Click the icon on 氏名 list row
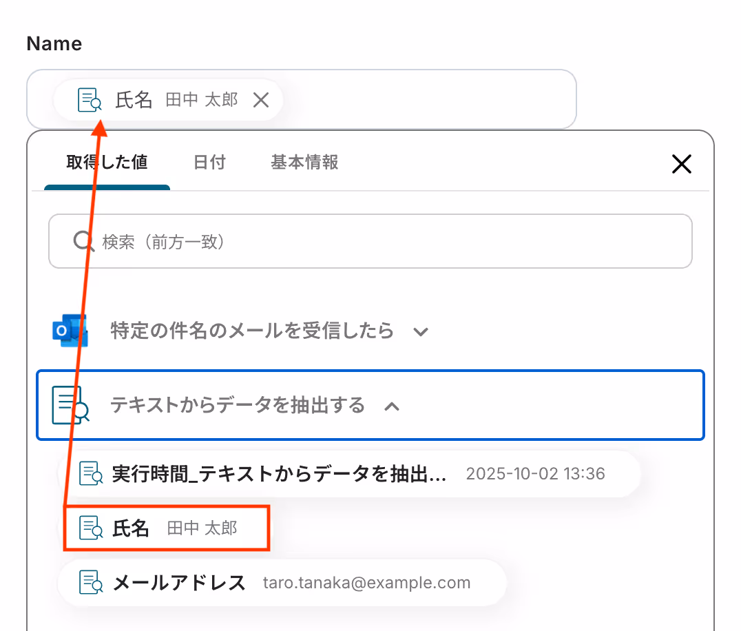Image resolution: width=741 pixels, height=631 pixels. click(x=91, y=528)
